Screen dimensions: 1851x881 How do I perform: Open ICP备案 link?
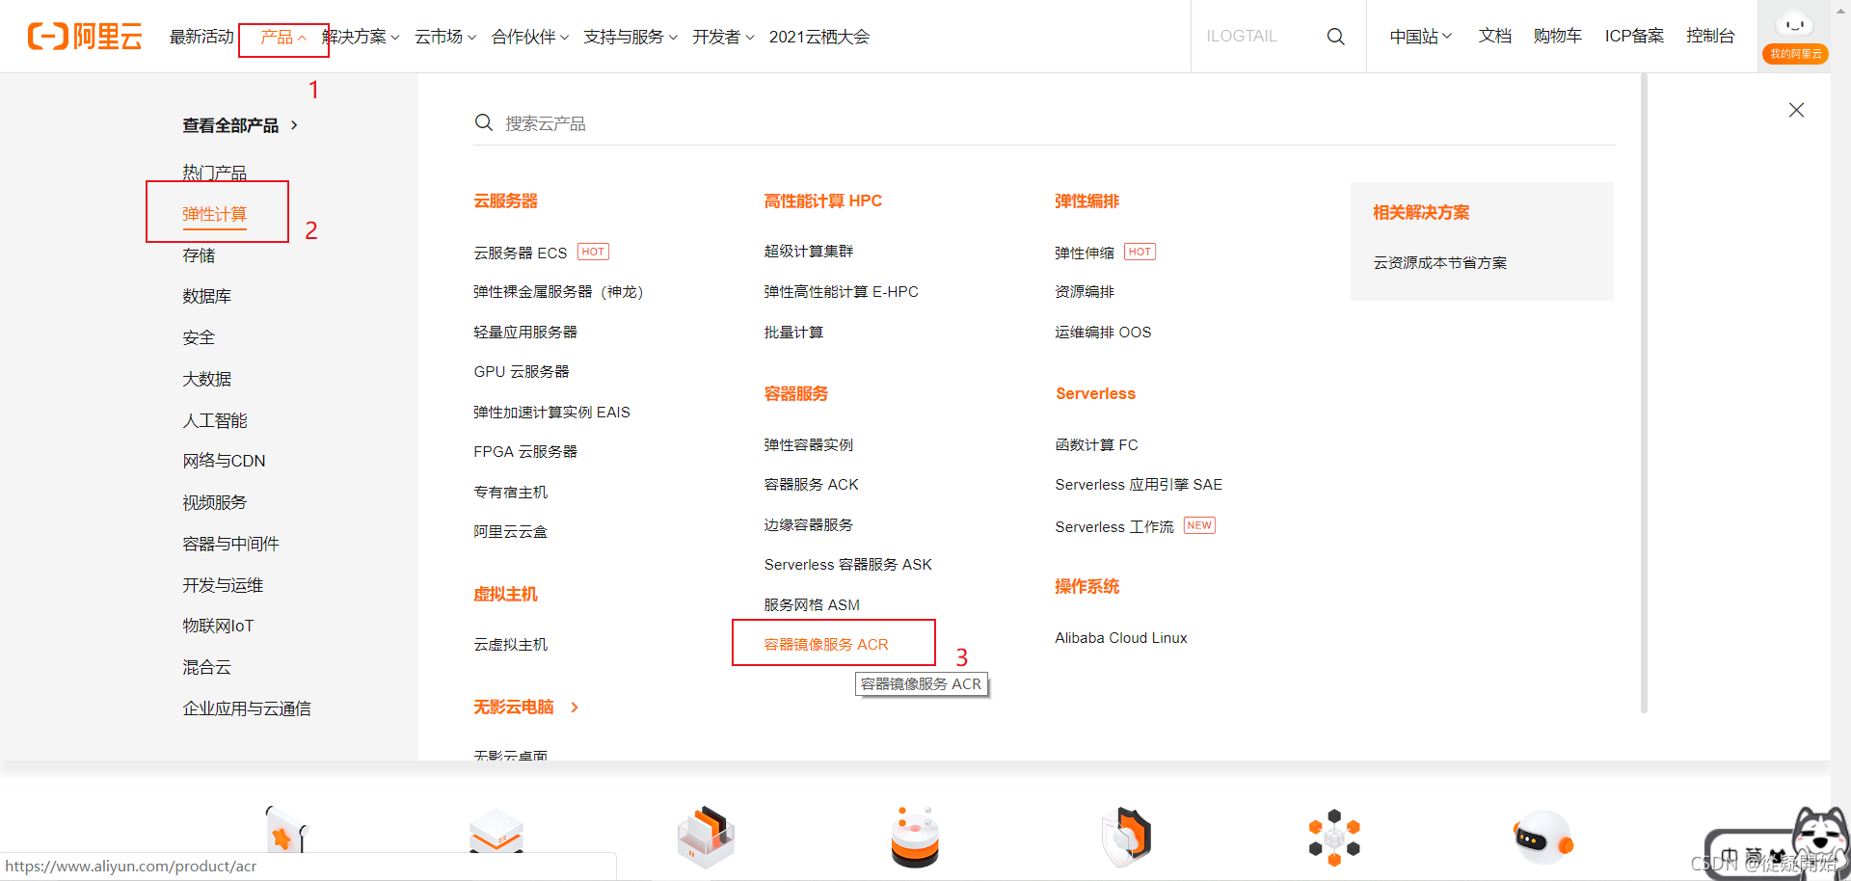[1634, 36]
